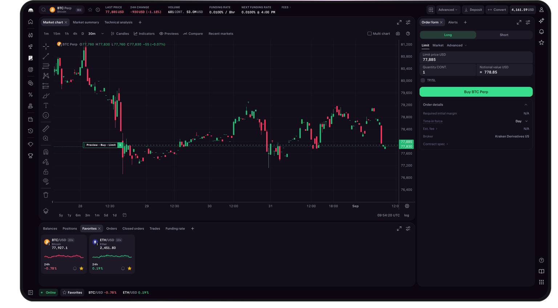This screenshot has height=308, width=558.
Task: Open the apps grid icon
Action: click(x=541, y=282)
